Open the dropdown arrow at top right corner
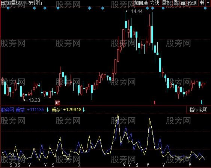211x168 pixels. click(x=208, y=3)
